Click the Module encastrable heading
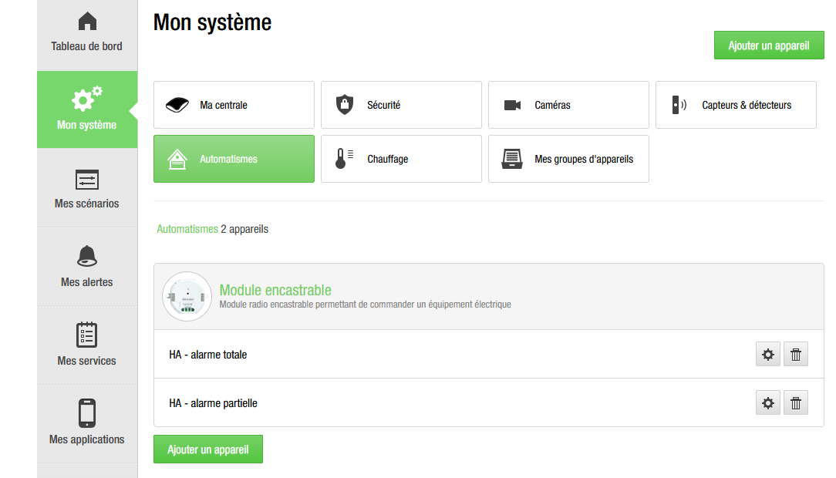The image size is (836, 478). [x=275, y=290]
